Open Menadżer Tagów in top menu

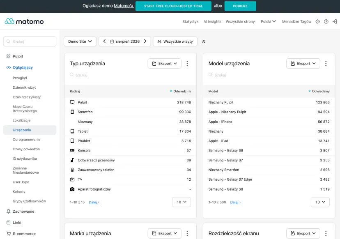pos(296,21)
